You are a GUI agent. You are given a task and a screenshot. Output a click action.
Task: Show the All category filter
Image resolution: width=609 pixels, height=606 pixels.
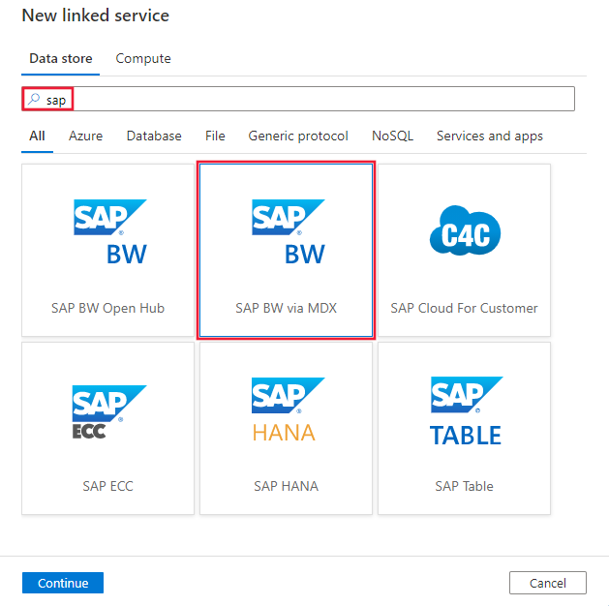pyautogui.click(x=37, y=136)
